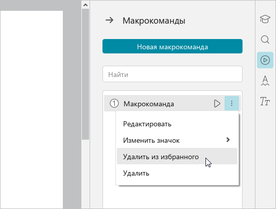276x209 pixels.
Task: Close the three-dot menu of Макрокоманда
Action: pos(232,103)
